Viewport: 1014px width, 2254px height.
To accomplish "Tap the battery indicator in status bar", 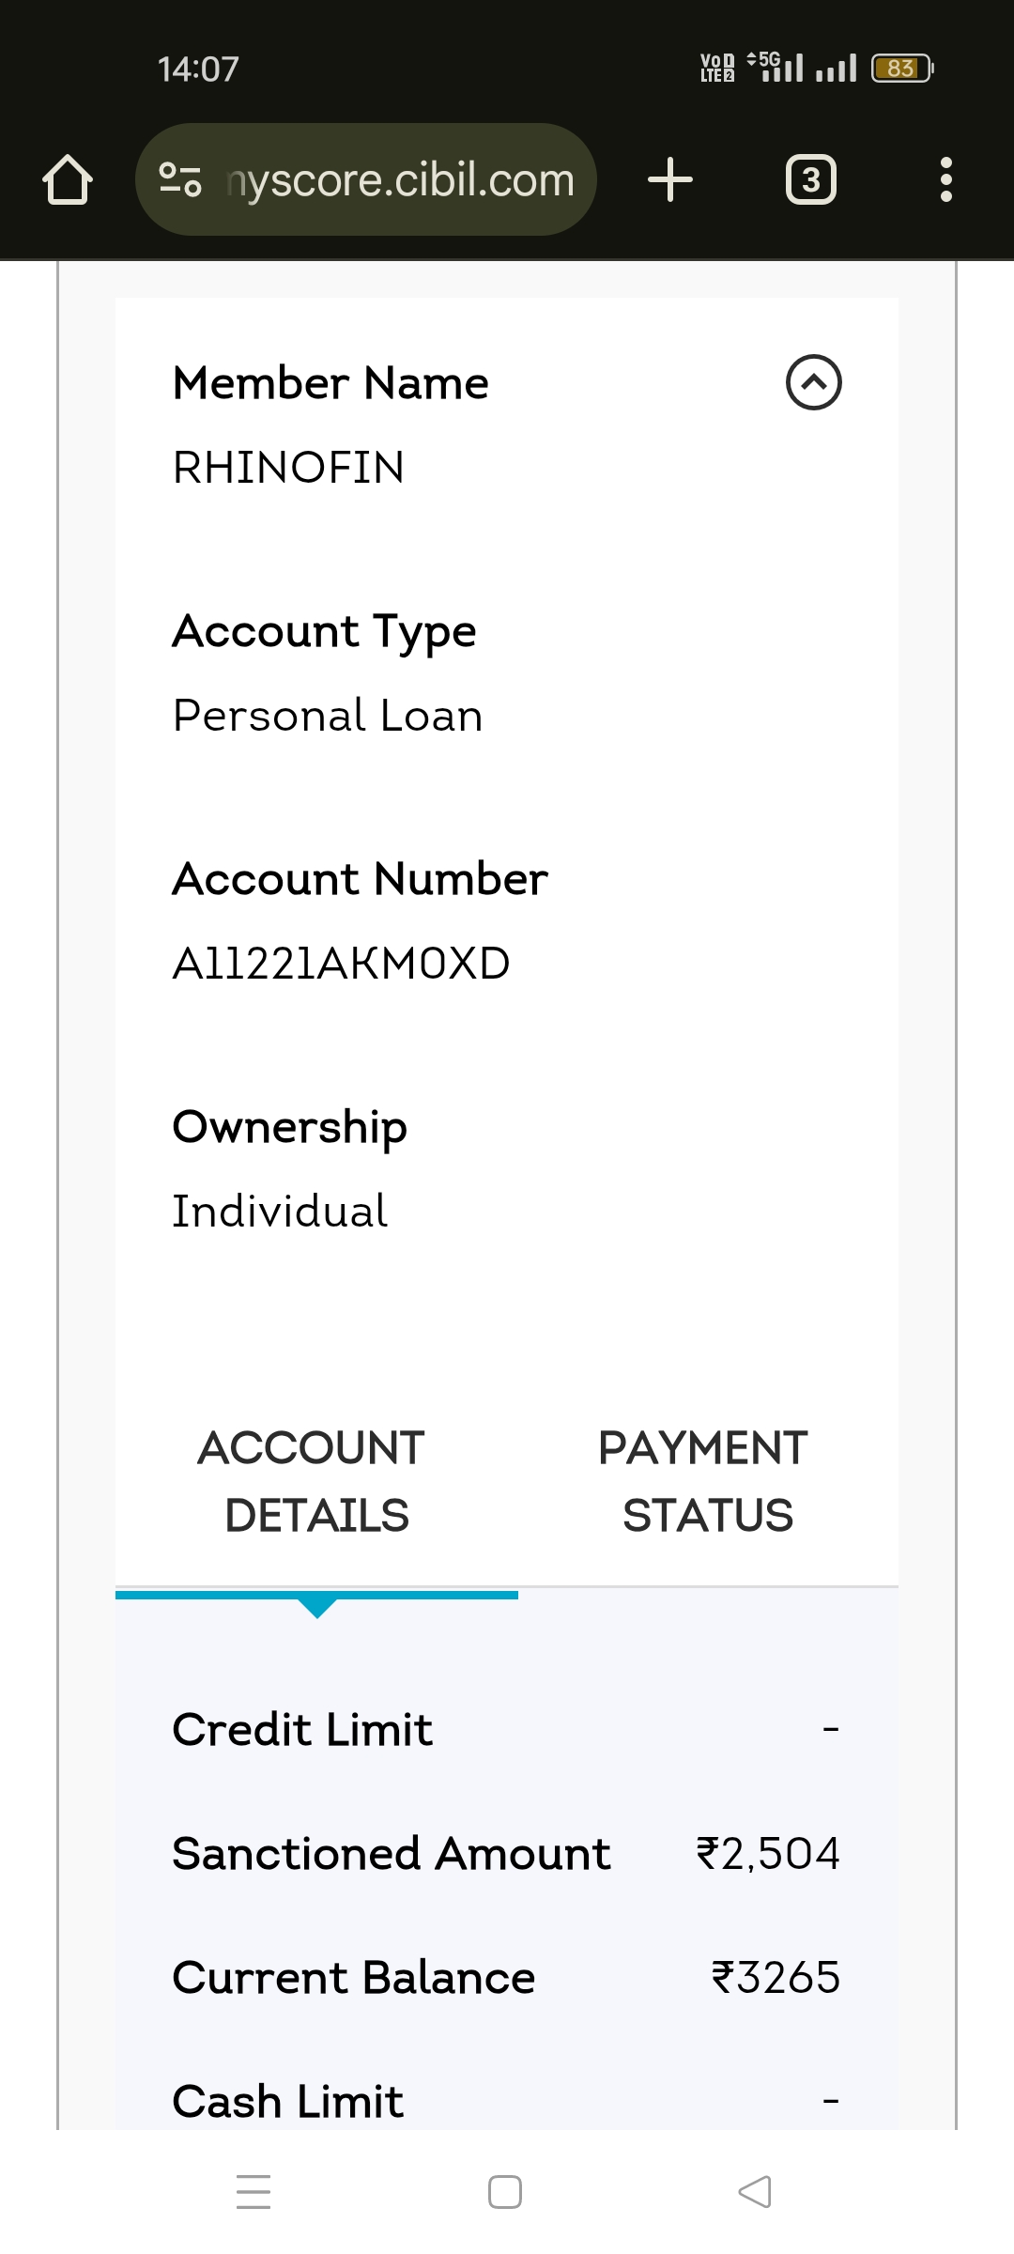I will (x=901, y=69).
